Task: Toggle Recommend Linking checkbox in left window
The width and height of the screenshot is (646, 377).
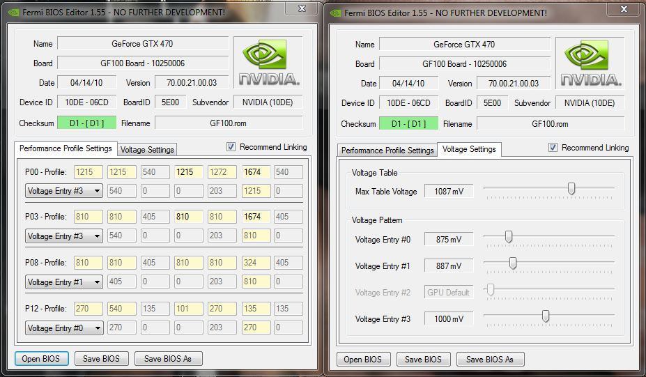Action: [231, 146]
